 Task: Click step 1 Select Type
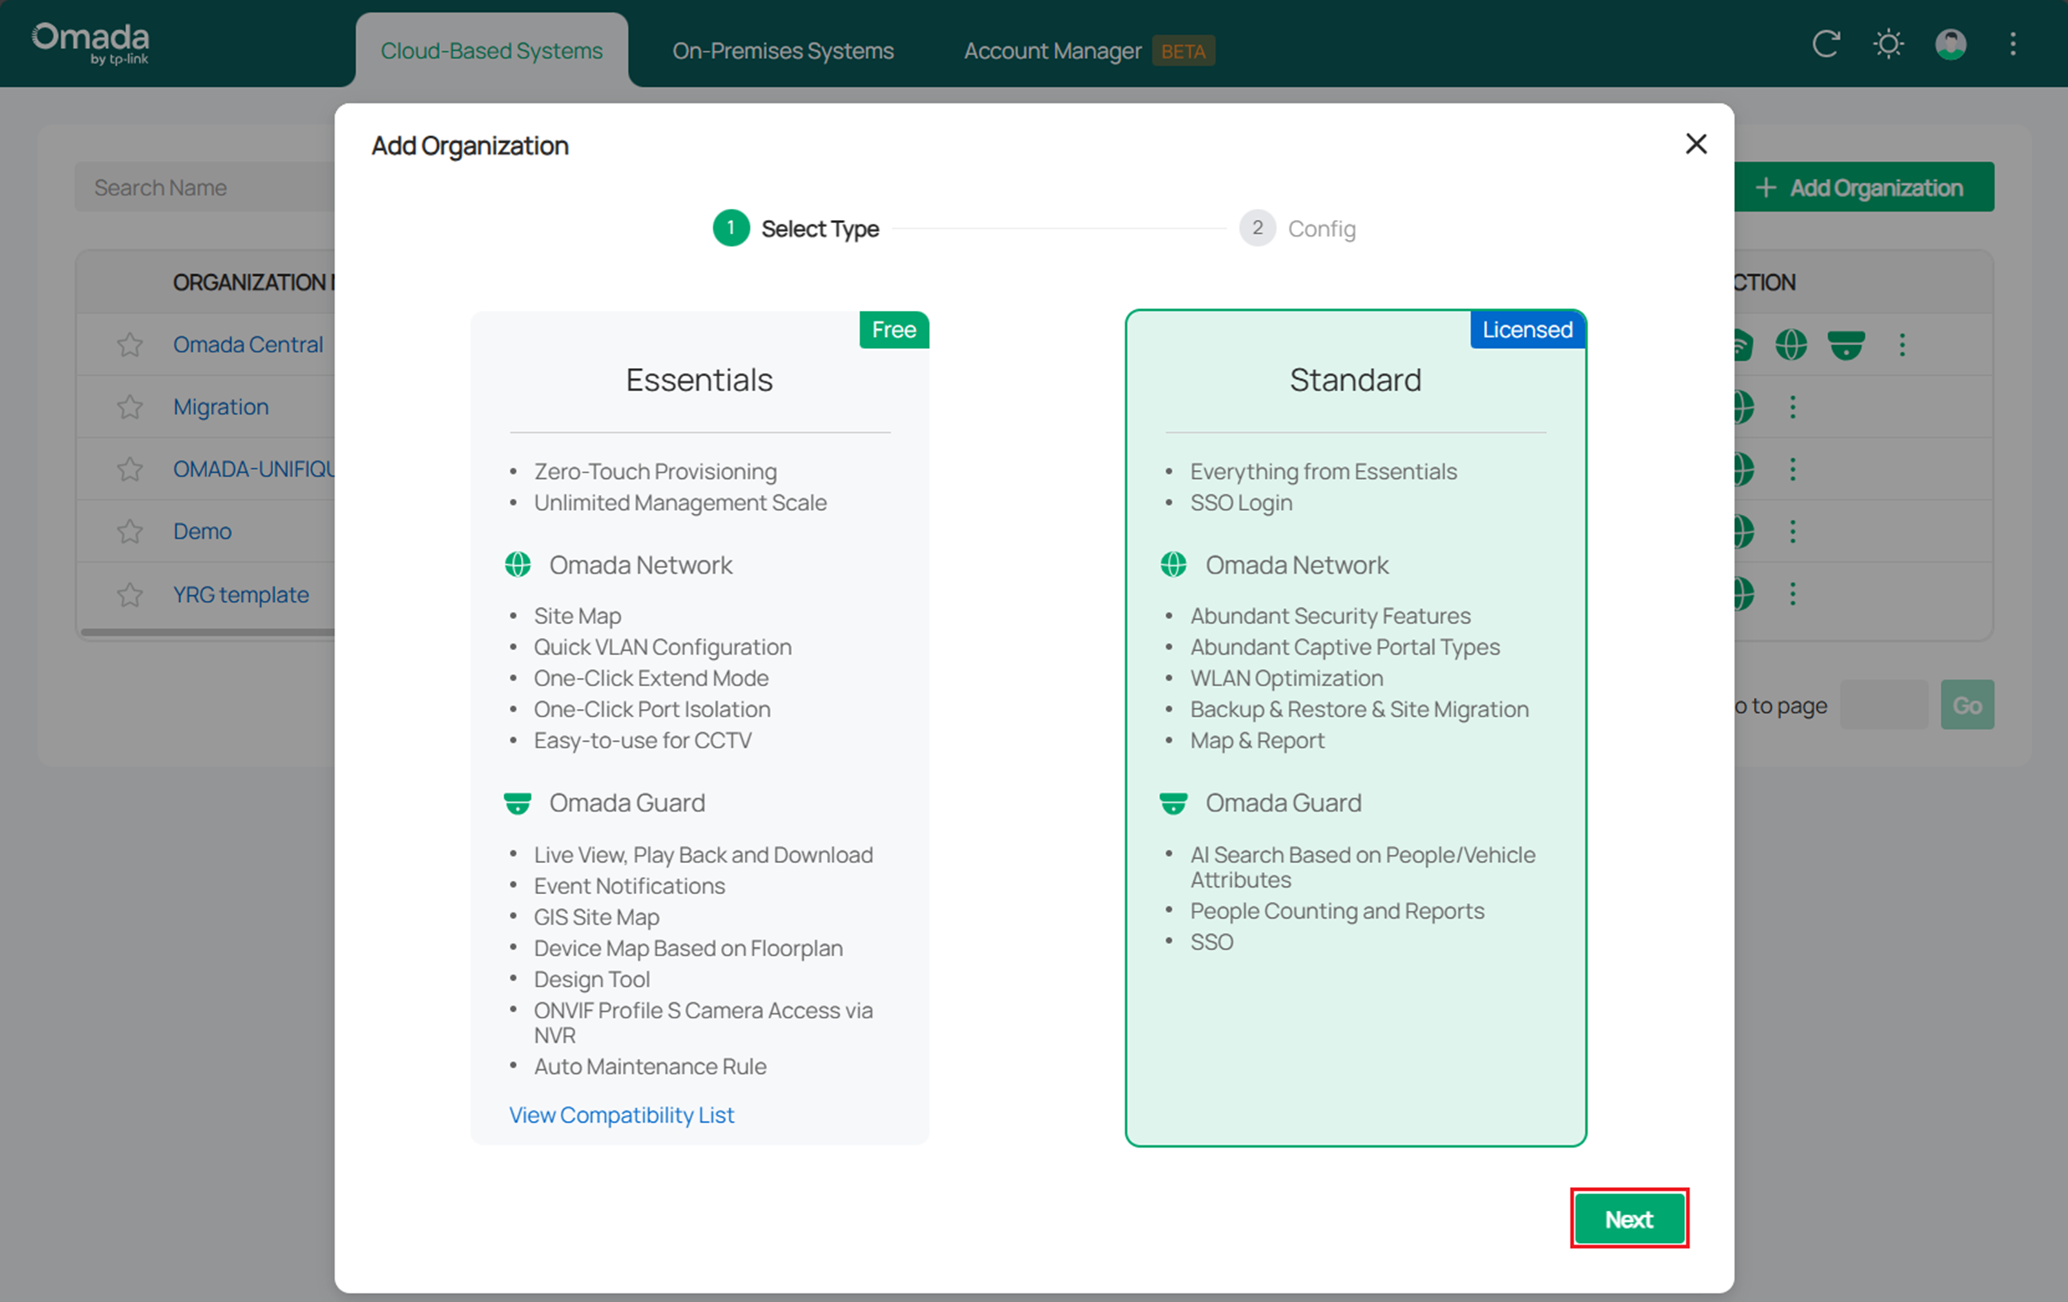[x=796, y=229]
